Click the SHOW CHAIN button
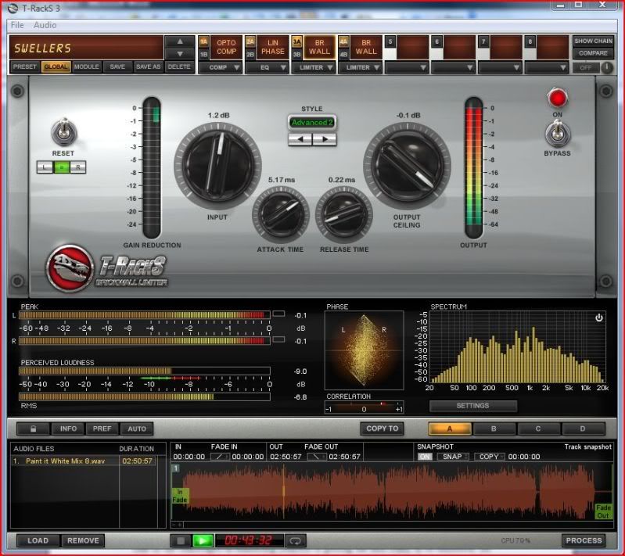This screenshot has height=556, width=625. coord(593,41)
